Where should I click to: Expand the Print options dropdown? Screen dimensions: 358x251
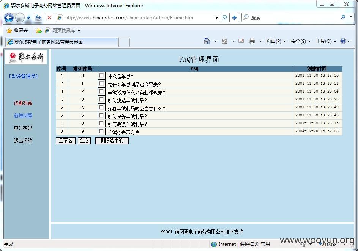pos(260,41)
